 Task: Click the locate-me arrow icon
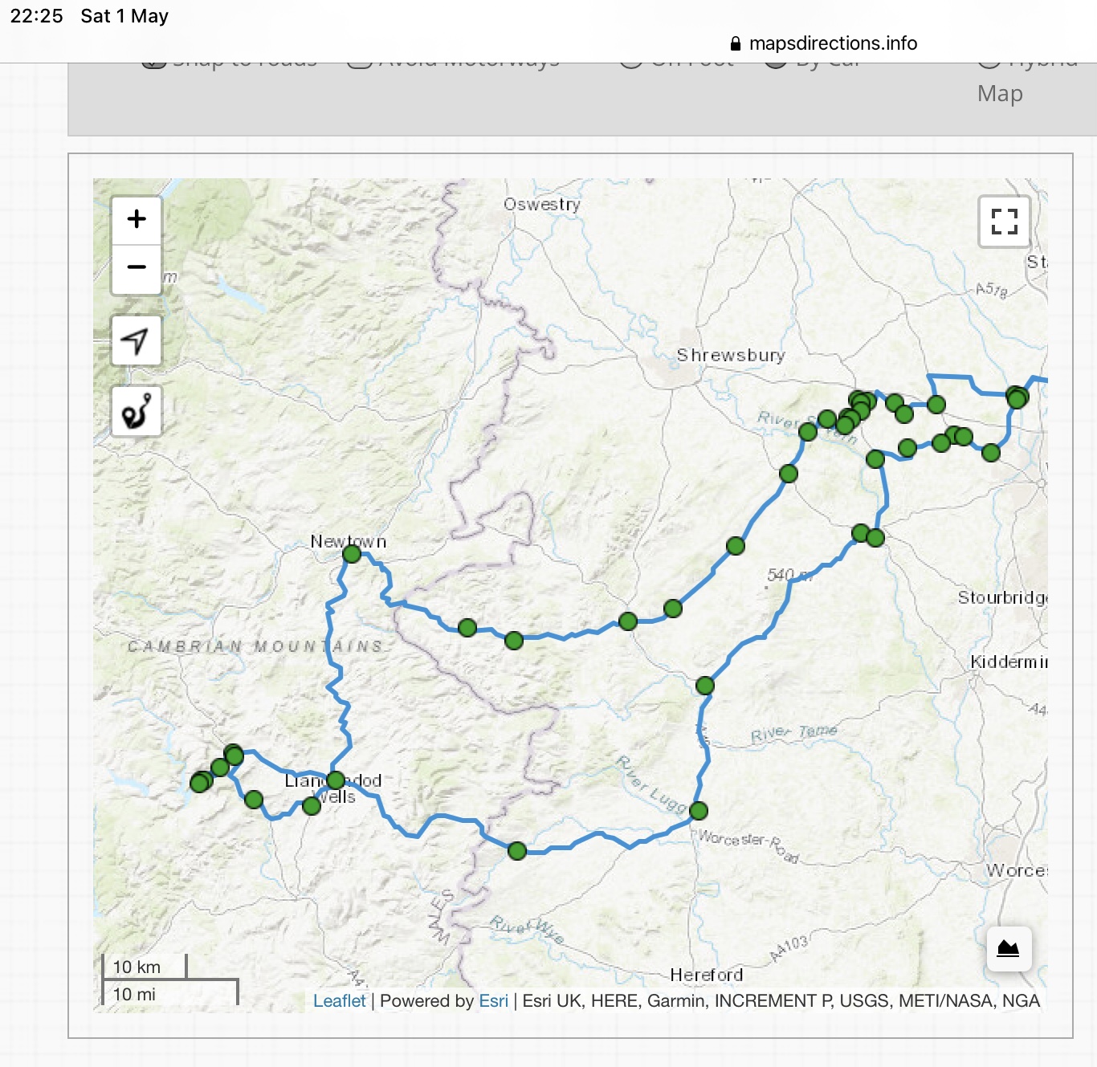point(136,341)
